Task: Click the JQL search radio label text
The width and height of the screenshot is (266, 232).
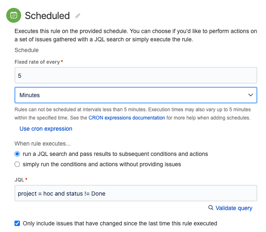Action: pyautogui.click(x=115, y=154)
